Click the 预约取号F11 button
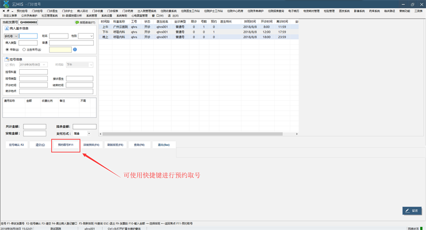 65,145
